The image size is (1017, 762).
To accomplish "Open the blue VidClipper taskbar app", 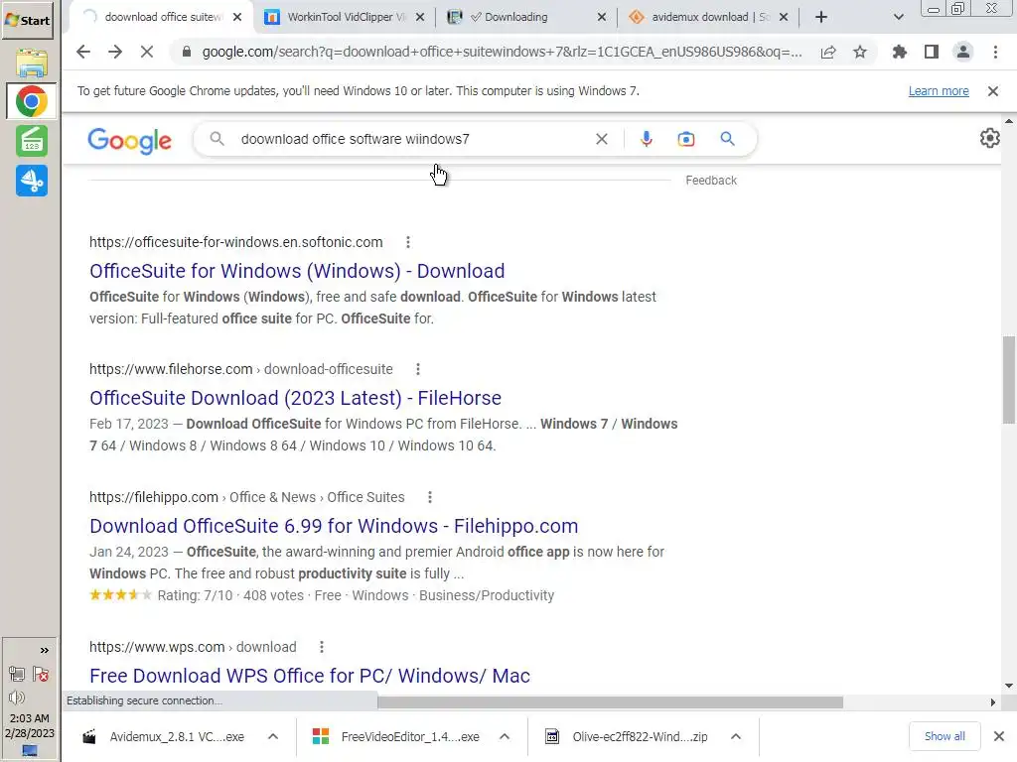I will point(32,181).
